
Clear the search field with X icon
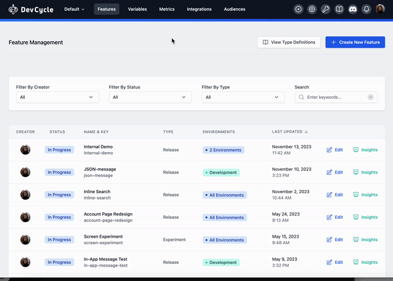(370, 97)
